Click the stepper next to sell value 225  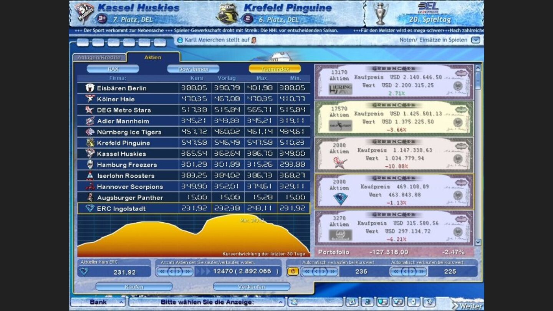[x=409, y=271]
